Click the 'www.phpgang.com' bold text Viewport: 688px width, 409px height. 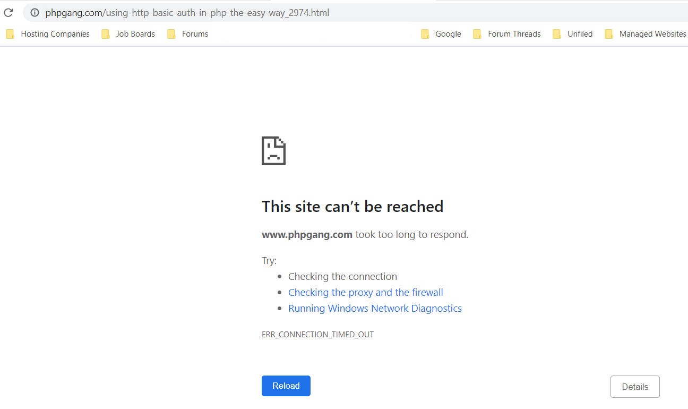point(307,235)
